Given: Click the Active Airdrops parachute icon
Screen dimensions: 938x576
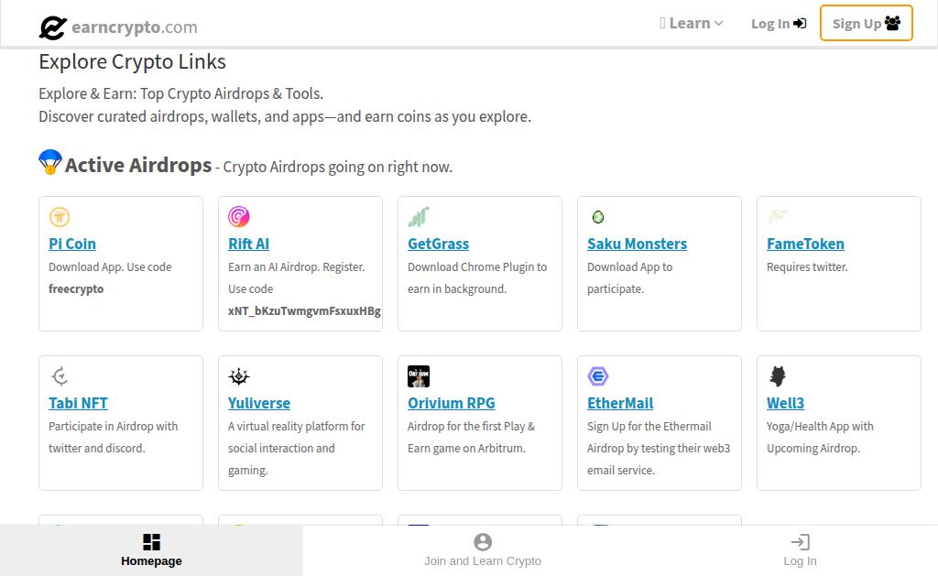Looking at the screenshot, I should pos(50,162).
